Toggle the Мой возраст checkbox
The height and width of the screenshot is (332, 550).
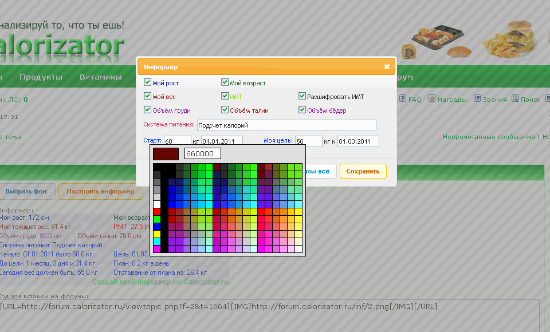coord(225,82)
